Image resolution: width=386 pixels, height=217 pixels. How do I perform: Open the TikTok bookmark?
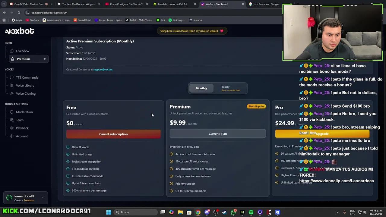click(138, 20)
